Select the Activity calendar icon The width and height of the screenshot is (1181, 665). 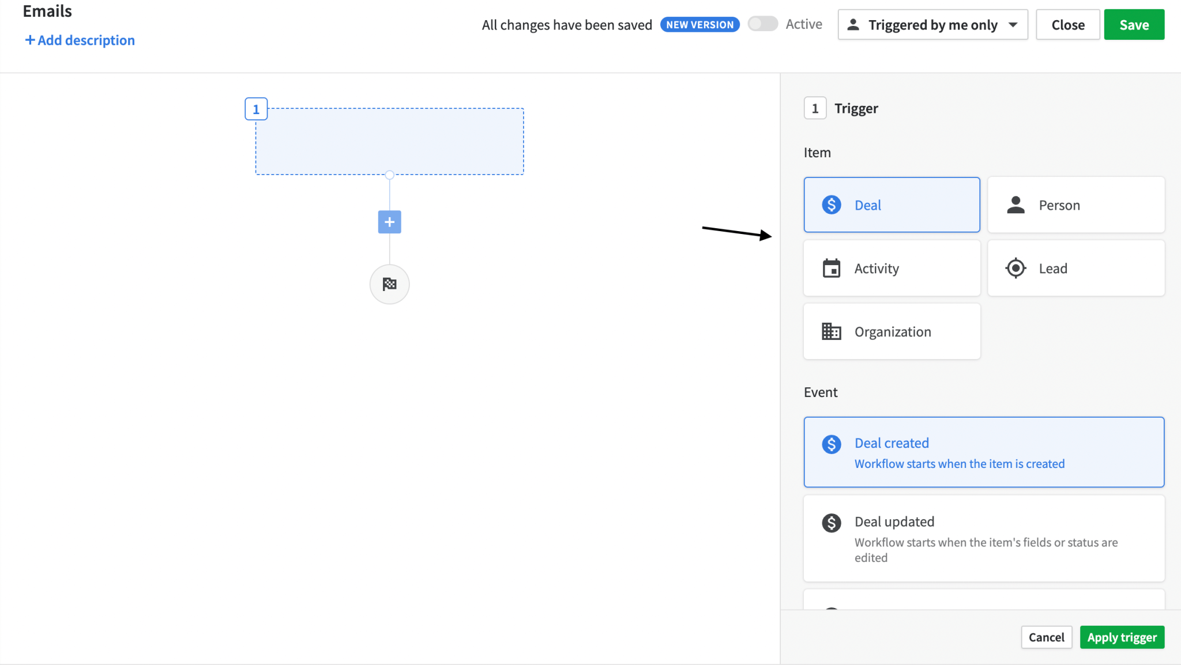pos(830,268)
